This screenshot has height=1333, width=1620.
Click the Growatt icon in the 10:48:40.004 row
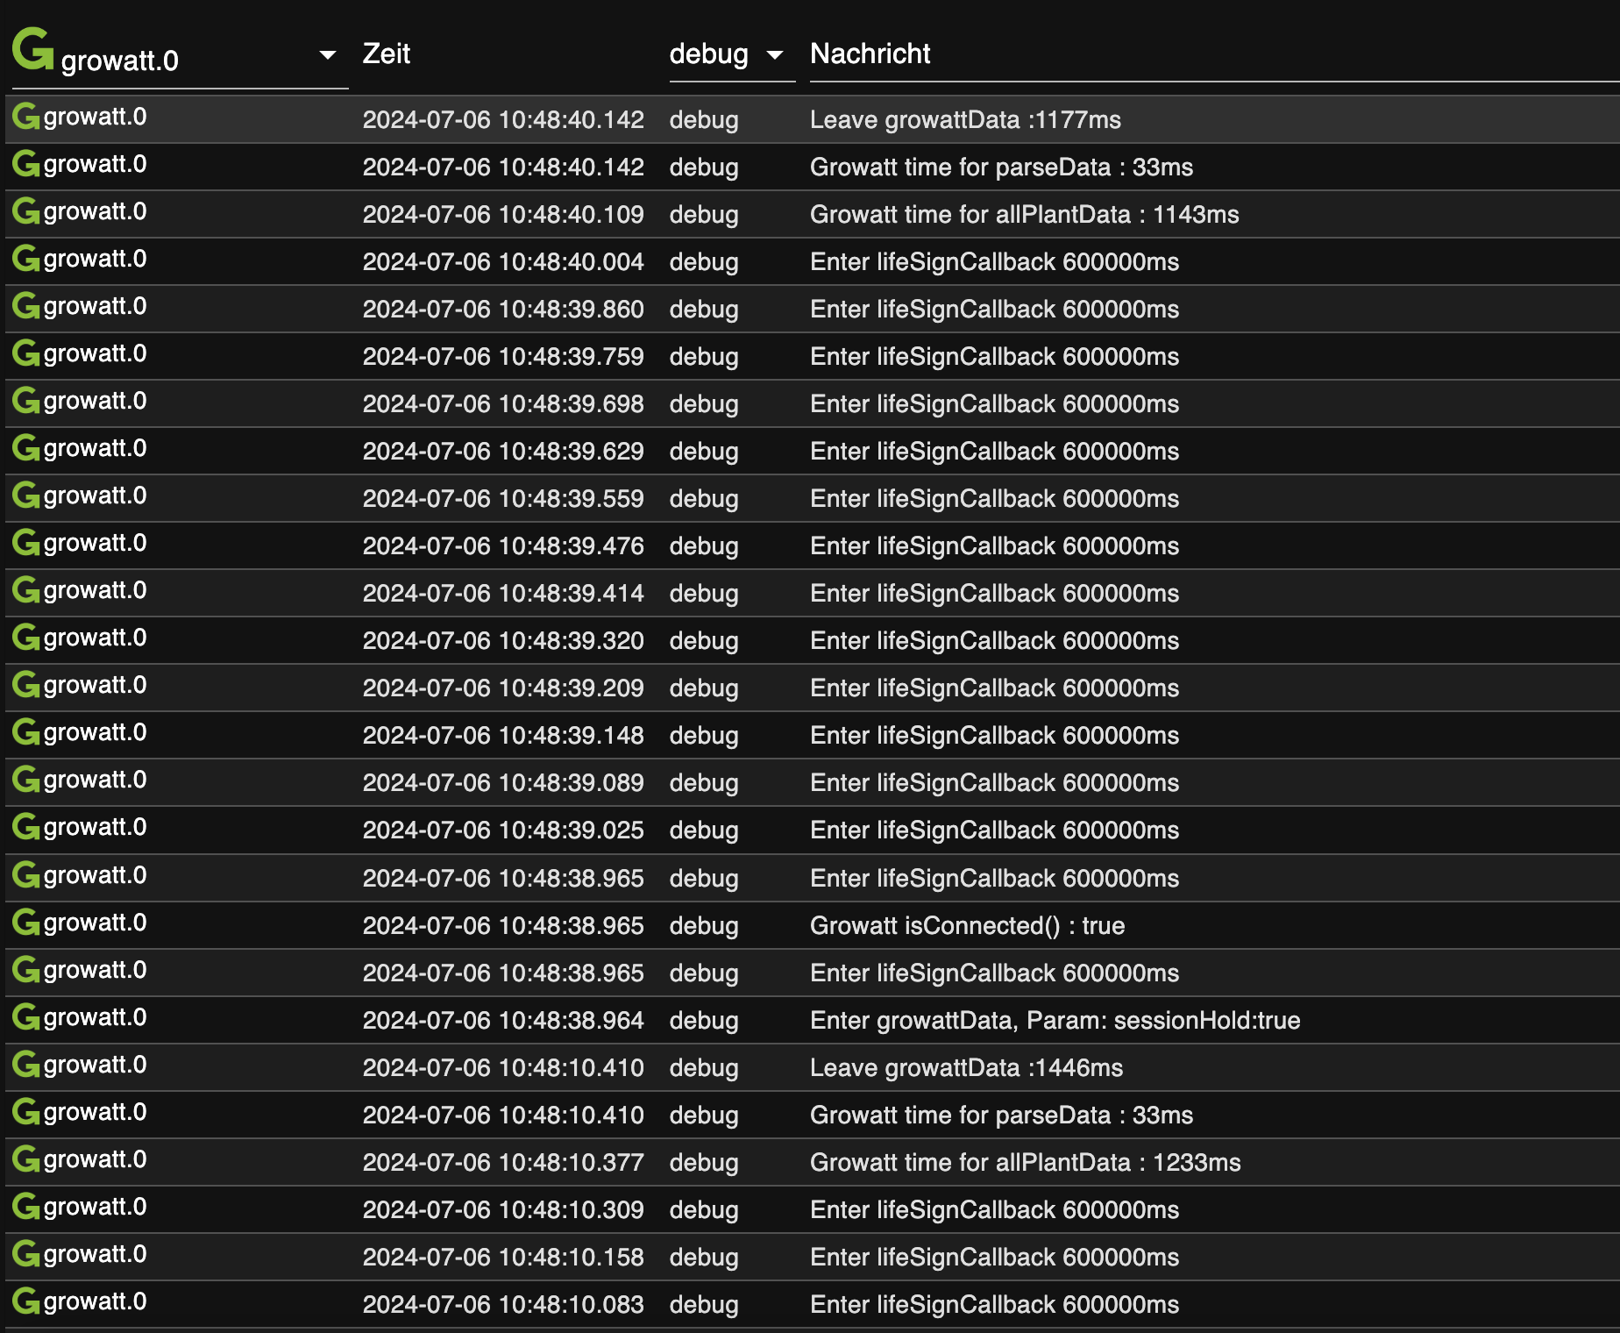pos(26,259)
